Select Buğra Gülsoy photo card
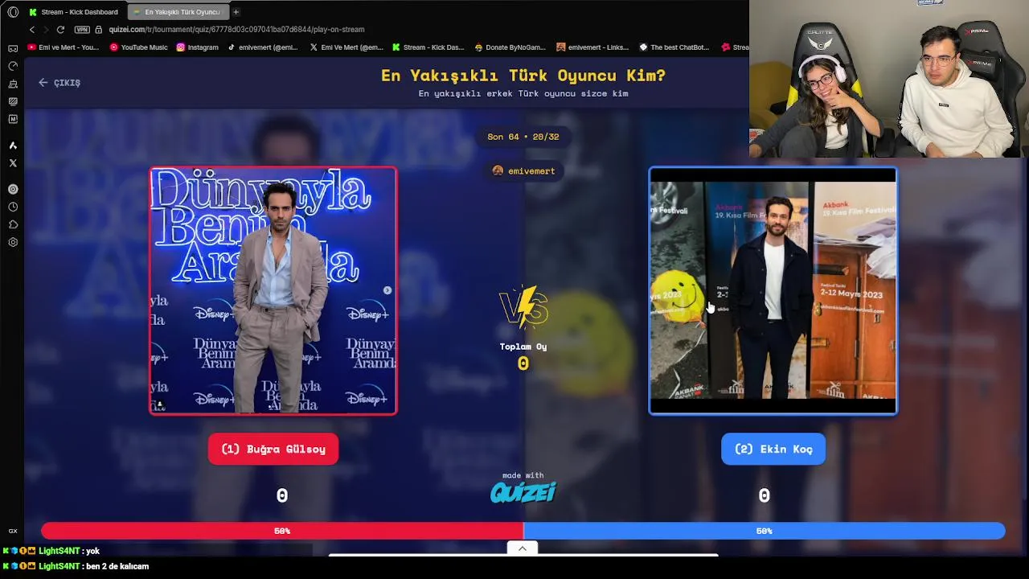The height and width of the screenshot is (579, 1029). [x=273, y=290]
